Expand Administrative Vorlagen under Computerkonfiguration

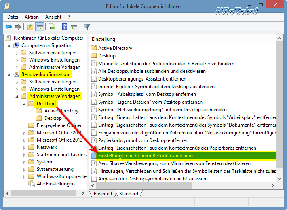pyautogui.click(x=17, y=68)
